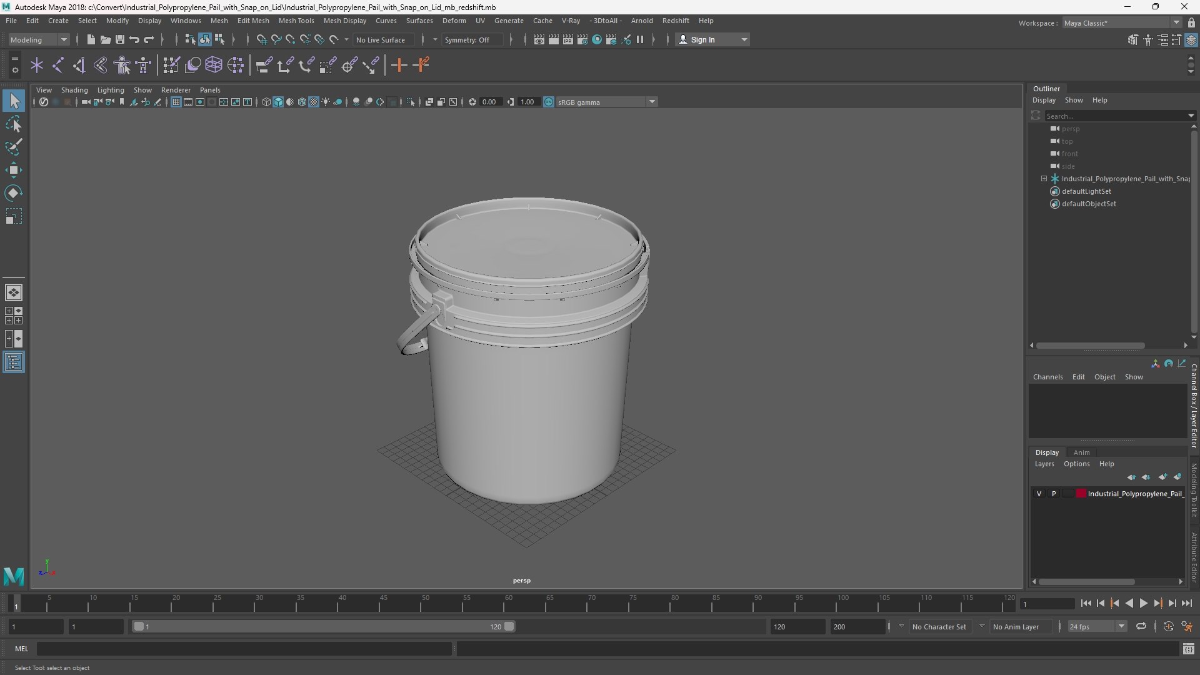Viewport: 1200px width, 675px height.
Task: Select the Lasso tool in the toolbox
Action: click(14, 124)
